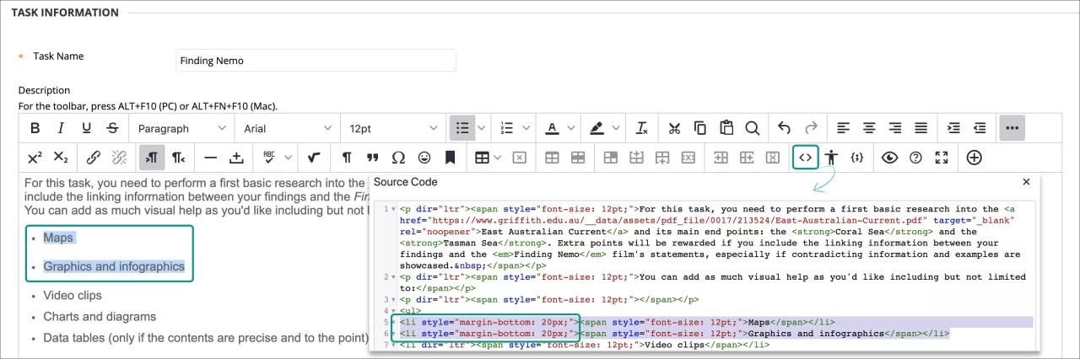Viewport: 1080px width, 359px height.
Task: Click the accessibility checker icon
Action: [x=832, y=158]
